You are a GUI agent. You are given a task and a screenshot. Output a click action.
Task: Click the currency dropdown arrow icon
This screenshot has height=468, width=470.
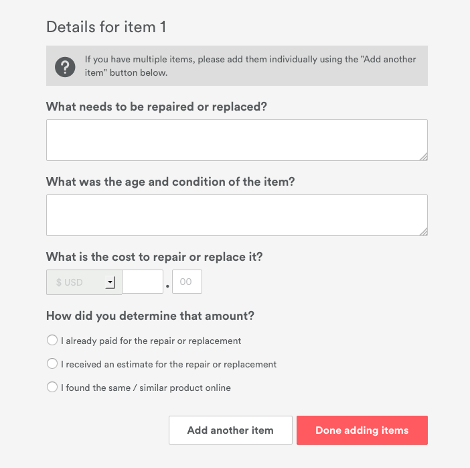pos(110,282)
